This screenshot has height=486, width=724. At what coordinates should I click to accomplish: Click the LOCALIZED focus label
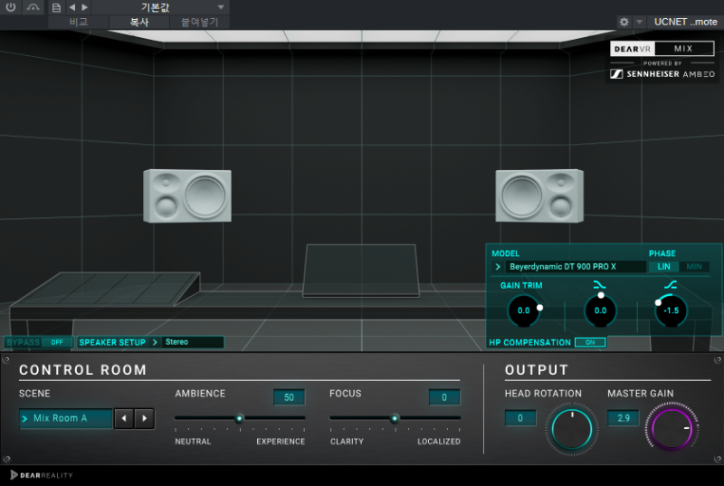point(439,442)
